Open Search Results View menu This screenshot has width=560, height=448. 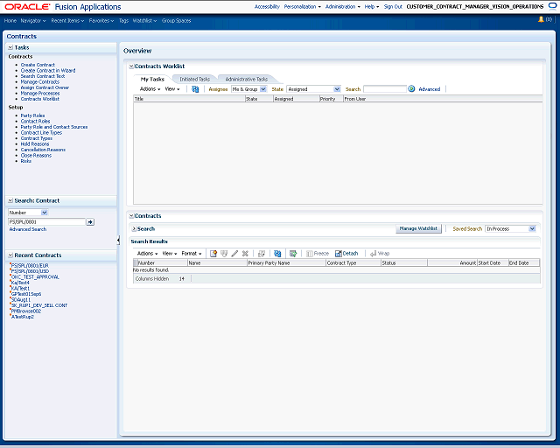click(x=170, y=254)
